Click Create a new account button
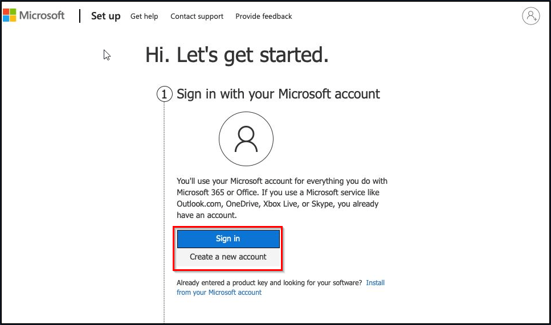Screen dimensions: 551x325 tap(228, 257)
